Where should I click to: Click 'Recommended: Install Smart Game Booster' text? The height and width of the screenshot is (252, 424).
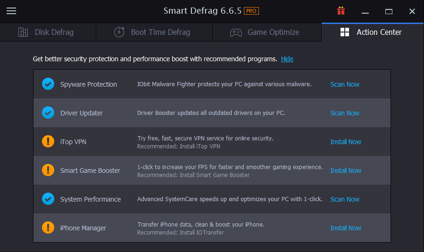pos(193,175)
